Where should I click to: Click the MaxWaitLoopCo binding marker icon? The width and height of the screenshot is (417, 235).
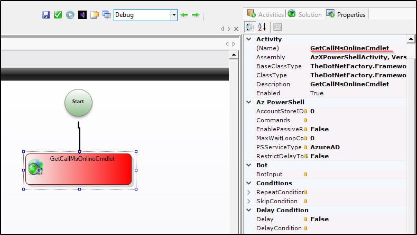pyautogui.click(x=305, y=138)
